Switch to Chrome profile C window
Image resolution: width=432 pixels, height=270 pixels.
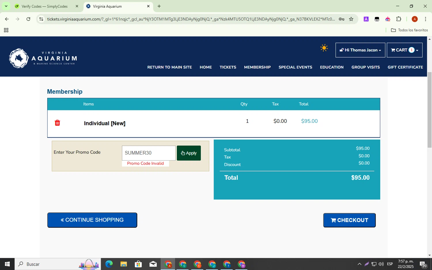click(183, 264)
